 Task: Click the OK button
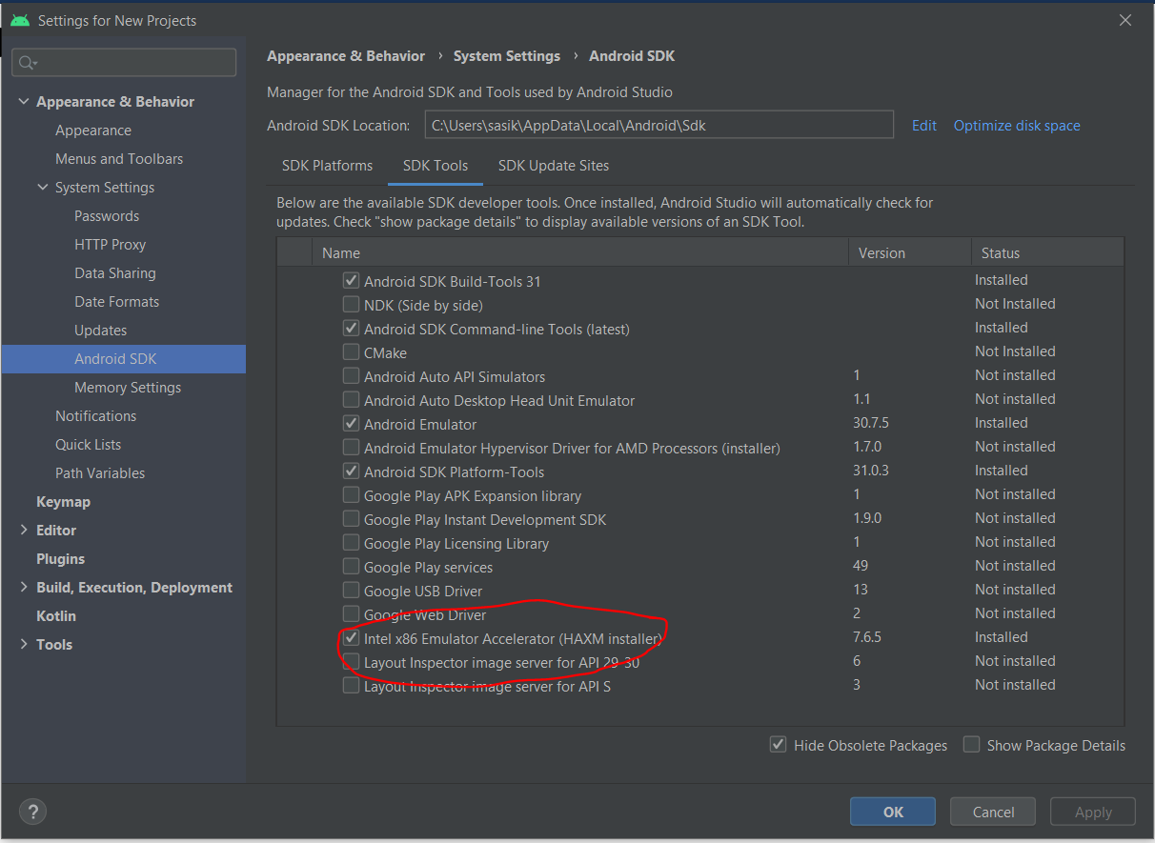893,812
